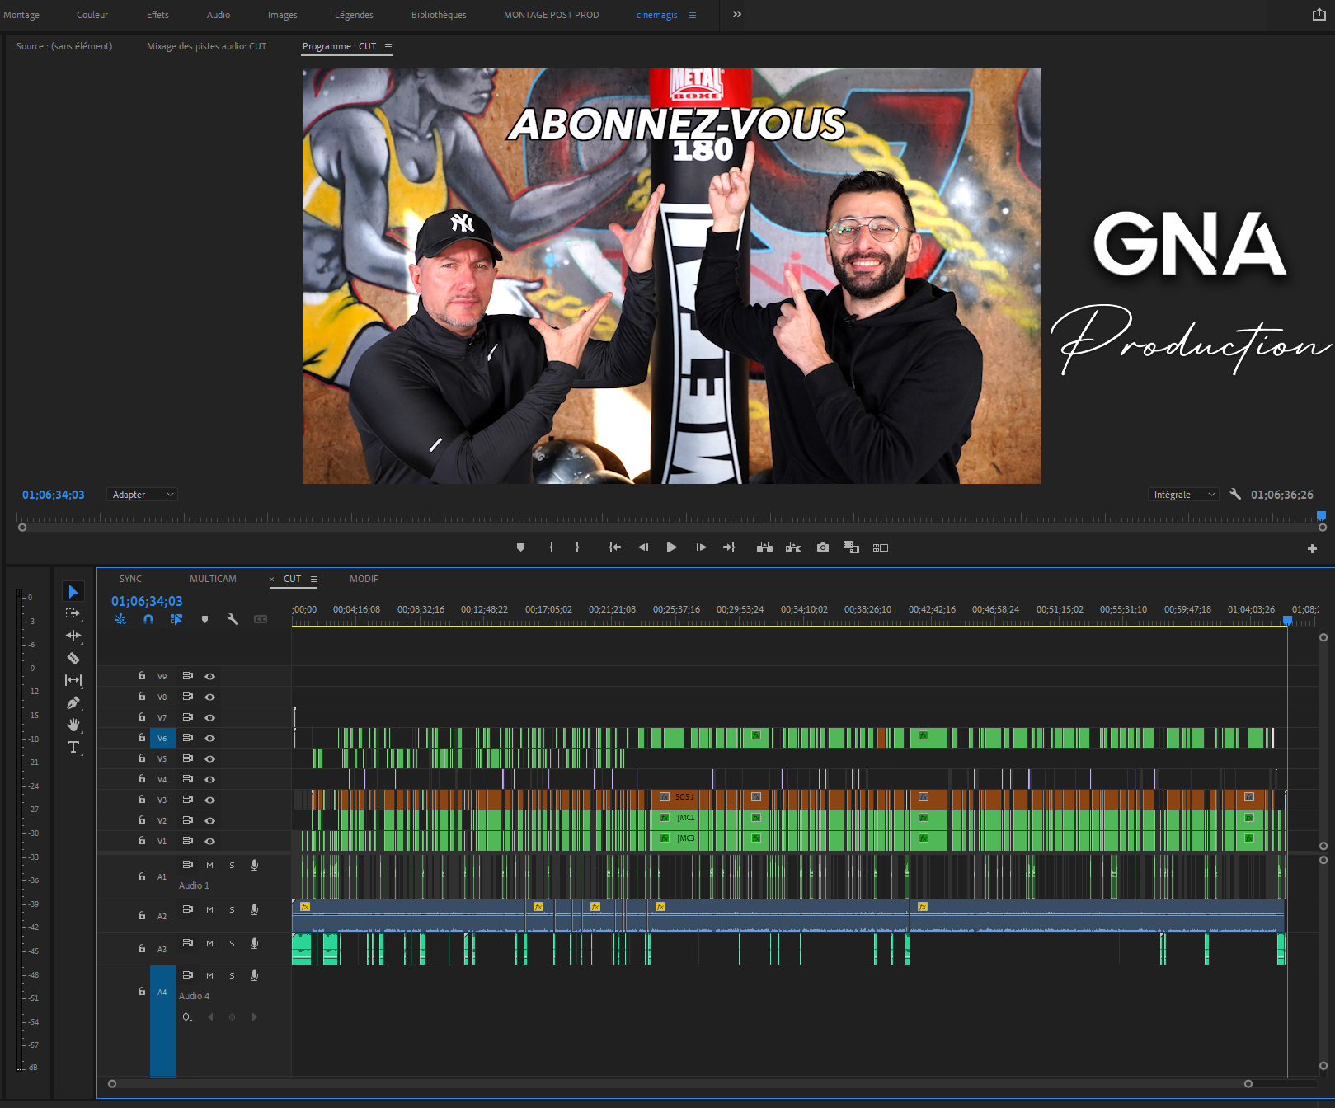Switch to the SYNC sequence tab
Viewport: 1335px width, 1108px height.
coord(130,579)
